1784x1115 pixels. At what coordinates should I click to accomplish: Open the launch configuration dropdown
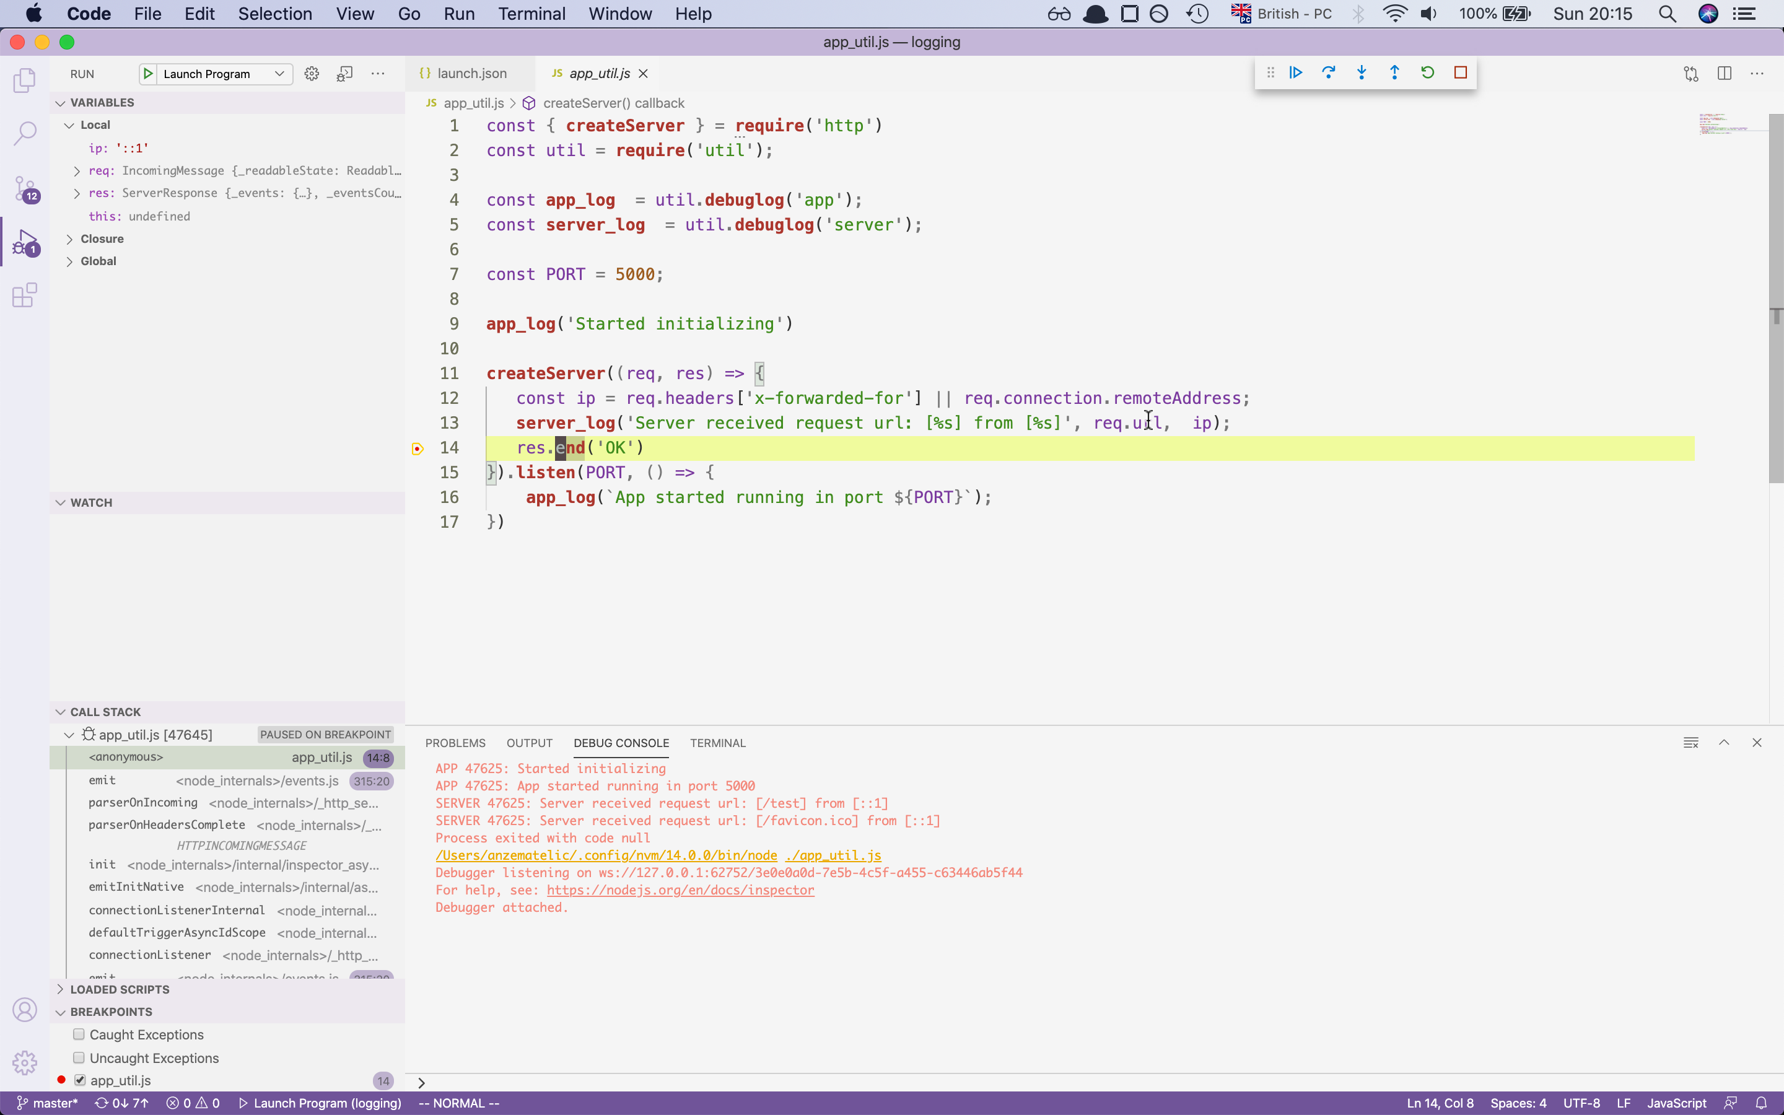pos(279,74)
